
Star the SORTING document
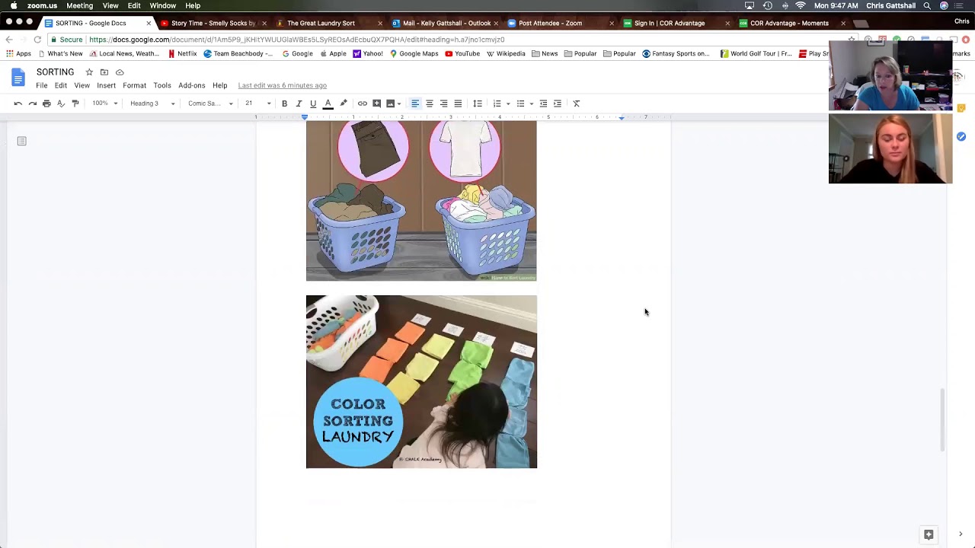pyautogui.click(x=89, y=72)
